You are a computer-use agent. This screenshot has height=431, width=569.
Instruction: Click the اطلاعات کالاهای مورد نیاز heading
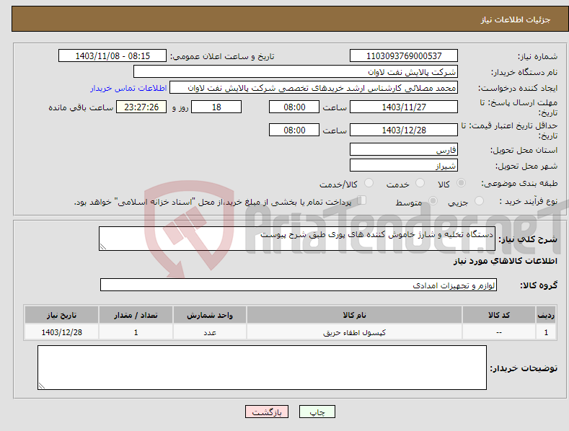(x=505, y=261)
